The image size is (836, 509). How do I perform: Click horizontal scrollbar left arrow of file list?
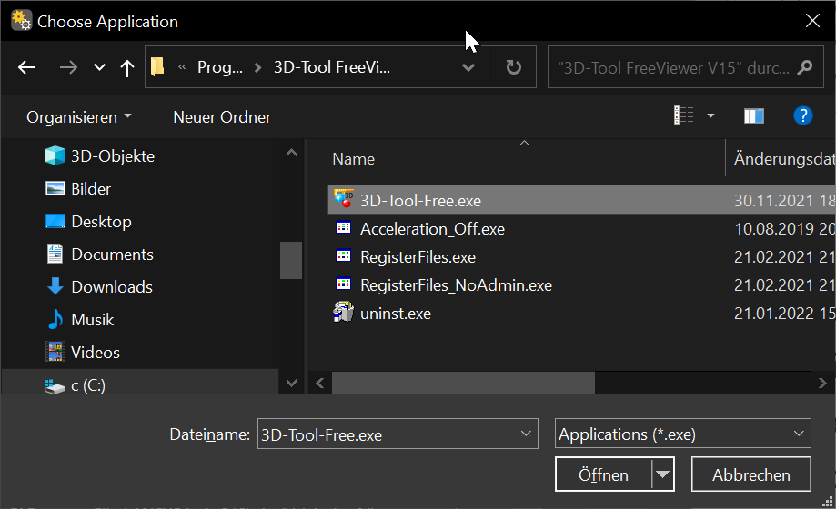coord(320,384)
